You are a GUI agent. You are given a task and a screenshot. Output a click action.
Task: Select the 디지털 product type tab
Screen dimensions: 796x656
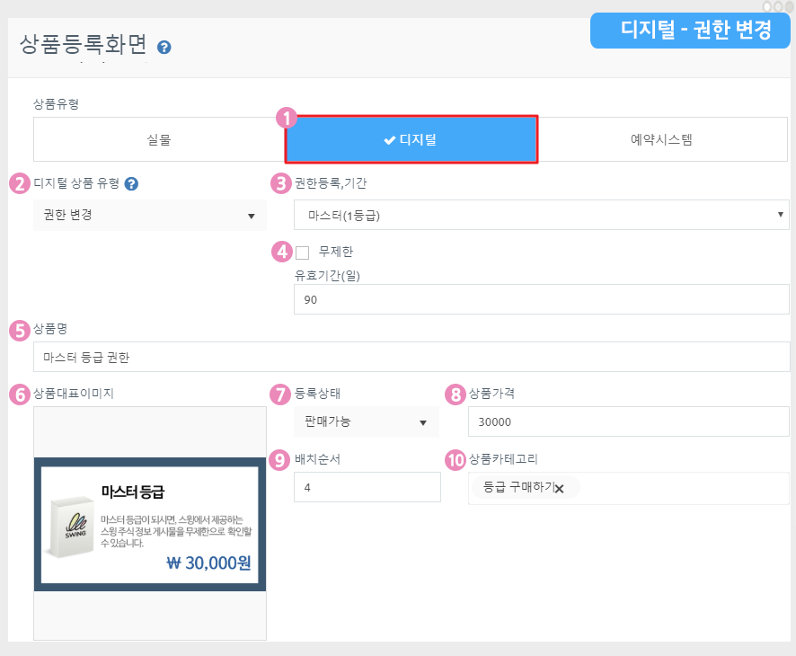[411, 139]
